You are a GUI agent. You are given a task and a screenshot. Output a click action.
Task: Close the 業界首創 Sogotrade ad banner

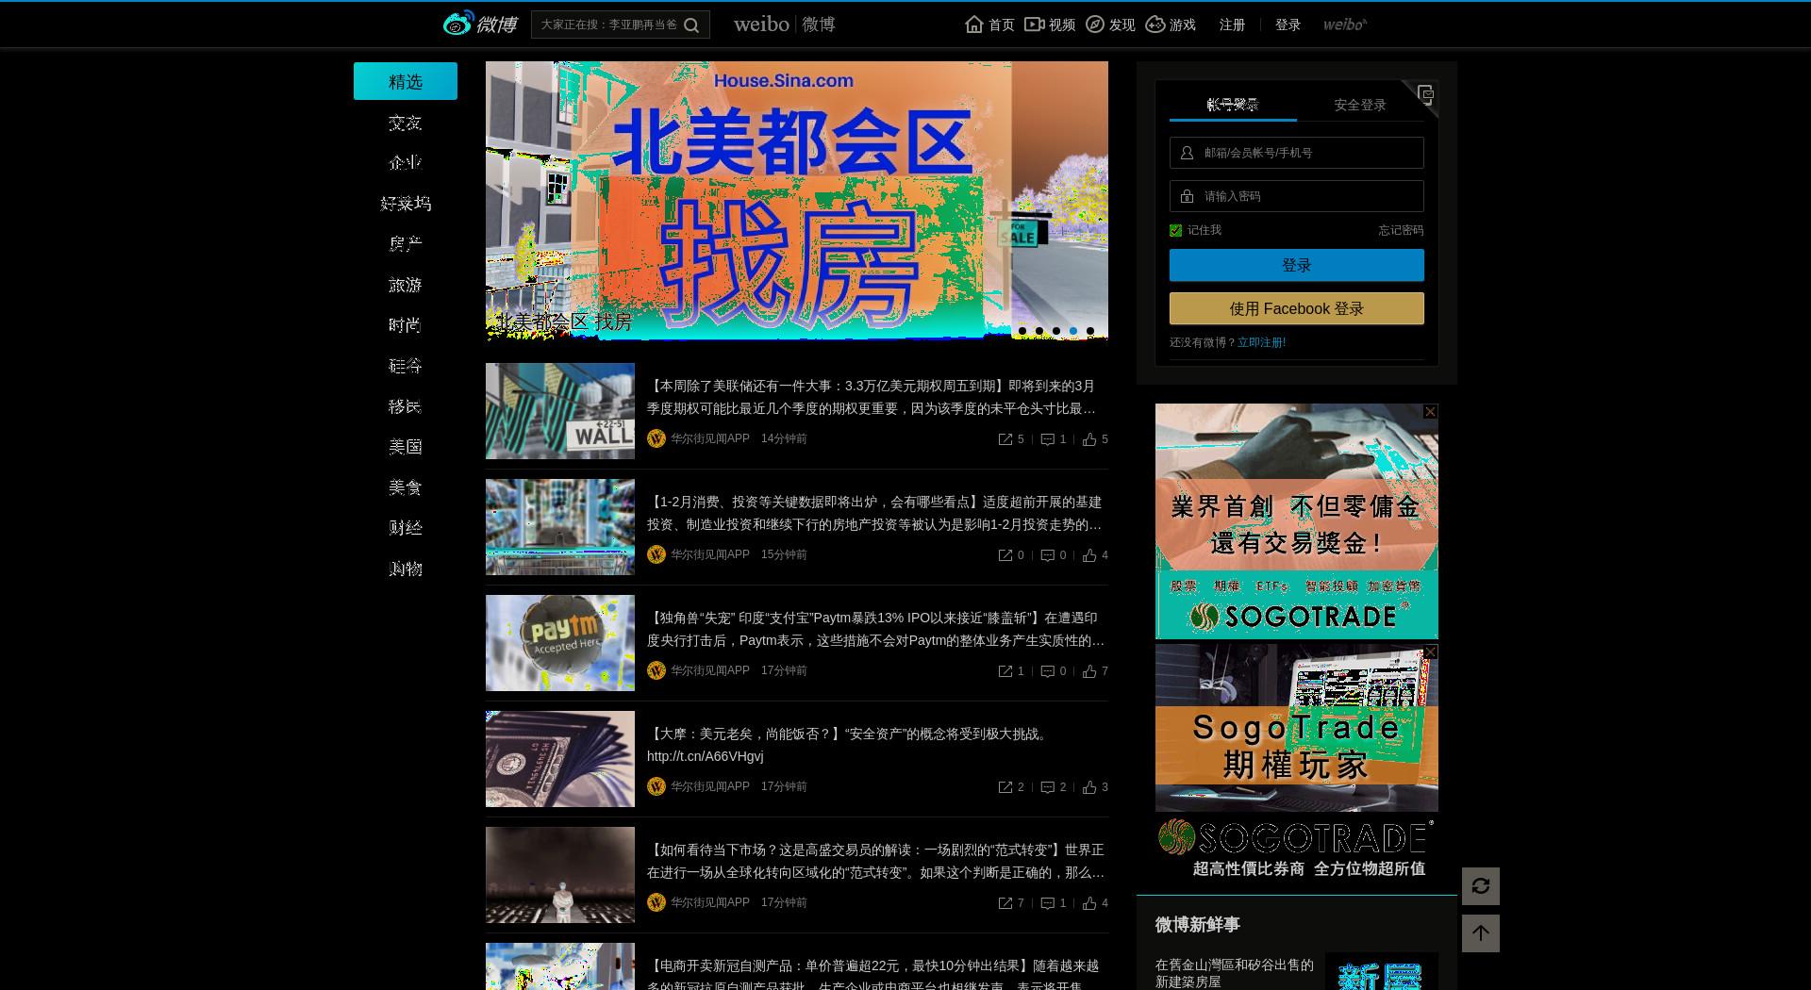point(1430,412)
